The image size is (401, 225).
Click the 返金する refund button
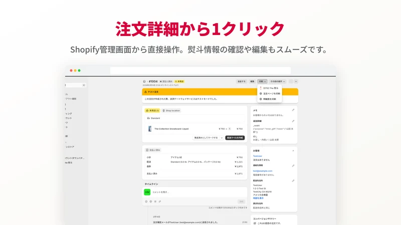pos(242,81)
